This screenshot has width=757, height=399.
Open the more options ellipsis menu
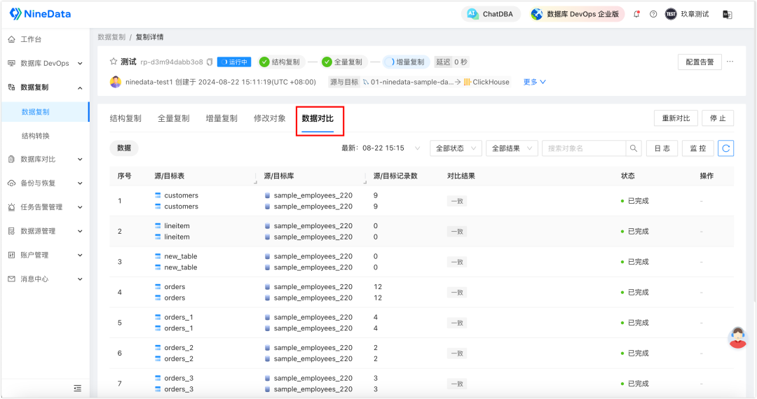(x=730, y=62)
